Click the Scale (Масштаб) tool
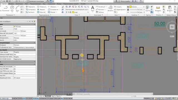Image resolution: width=178 pixels, height=100 pixels. [x=41, y=12]
